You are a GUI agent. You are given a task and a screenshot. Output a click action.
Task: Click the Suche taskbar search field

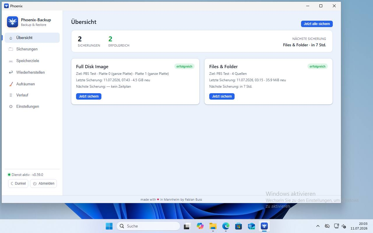(x=148, y=226)
